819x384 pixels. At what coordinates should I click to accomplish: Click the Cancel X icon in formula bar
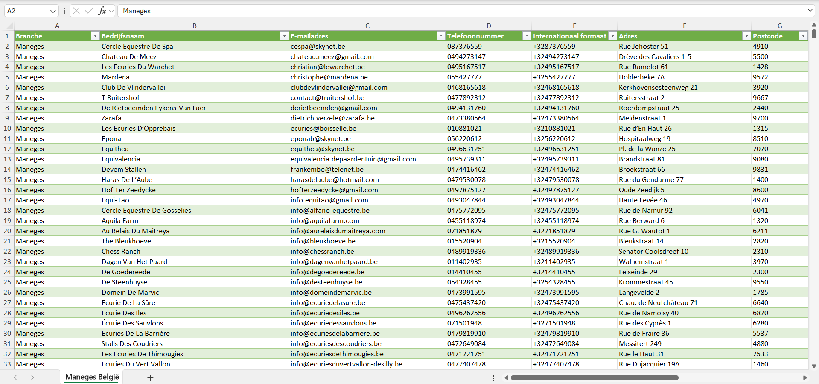point(76,11)
